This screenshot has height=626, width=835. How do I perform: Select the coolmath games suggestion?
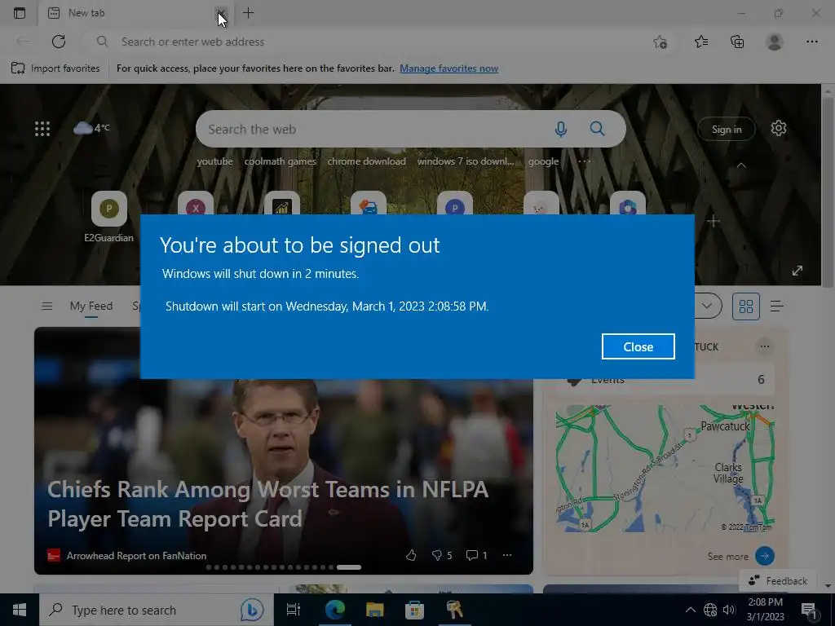[x=281, y=161]
